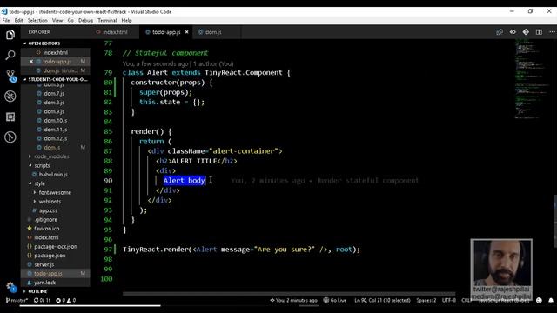
Task: Click the open changes icon in editor toolbar
Action: point(500,32)
